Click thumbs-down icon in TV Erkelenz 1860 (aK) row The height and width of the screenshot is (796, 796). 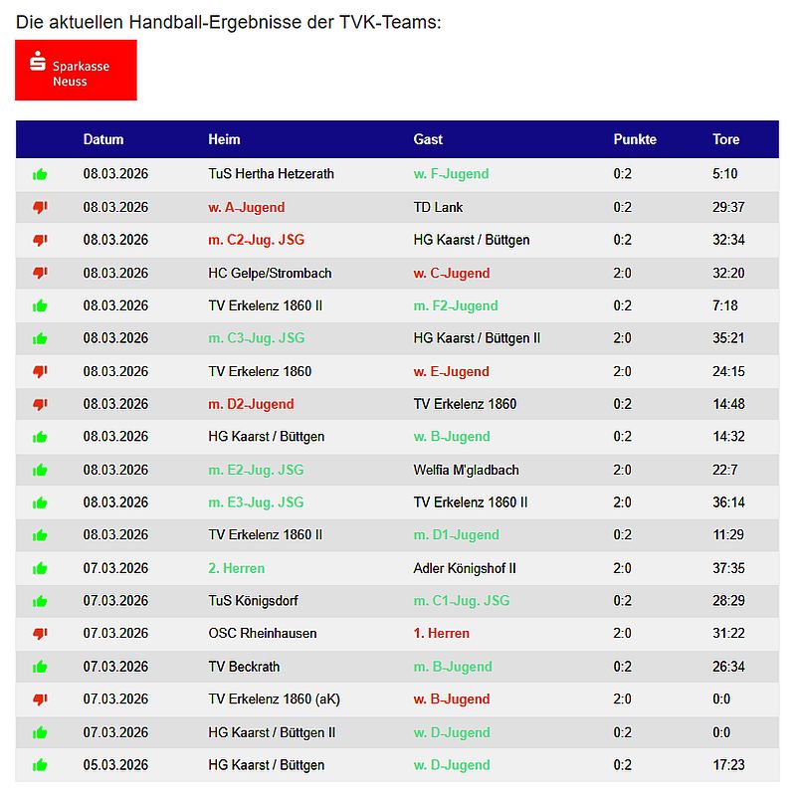click(x=40, y=699)
